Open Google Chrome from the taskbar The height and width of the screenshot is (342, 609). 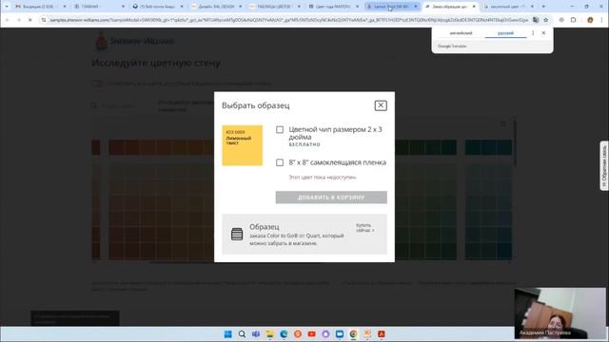tap(353, 333)
